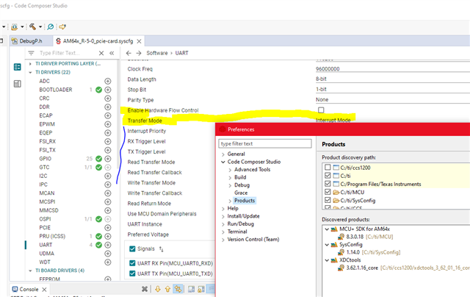Select Grace preferences item
The width and height of the screenshot is (470, 297).
point(241,193)
